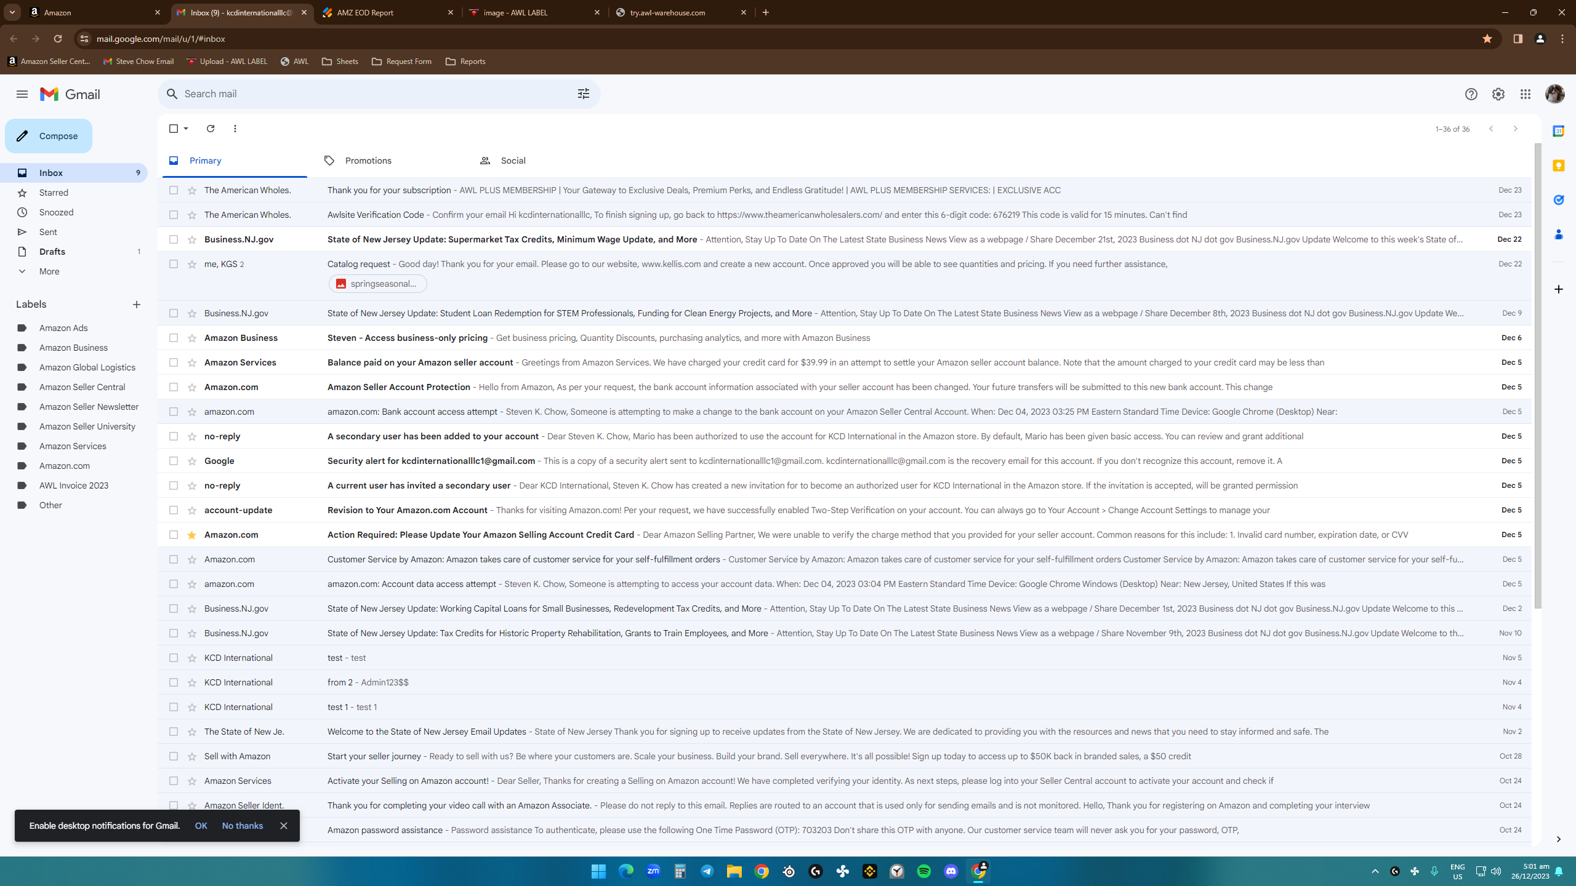The height and width of the screenshot is (886, 1576).
Task: Open the Gmail main menu hamburger icon
Action: click(22, 94)
